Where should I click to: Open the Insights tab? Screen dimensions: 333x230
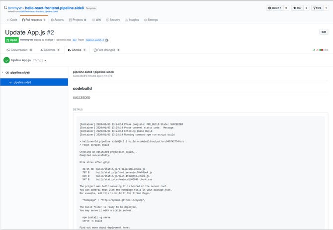point(132,20)
